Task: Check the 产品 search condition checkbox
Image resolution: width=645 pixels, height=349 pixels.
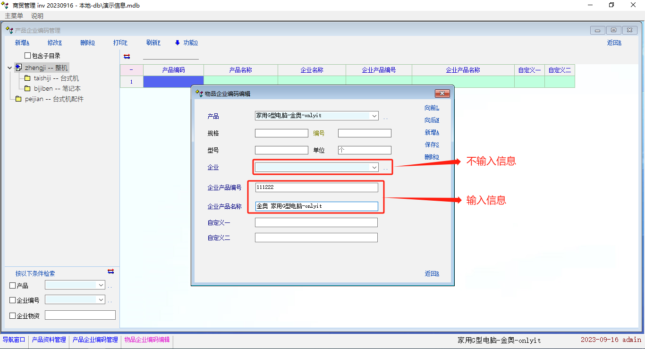Action: 13,286
